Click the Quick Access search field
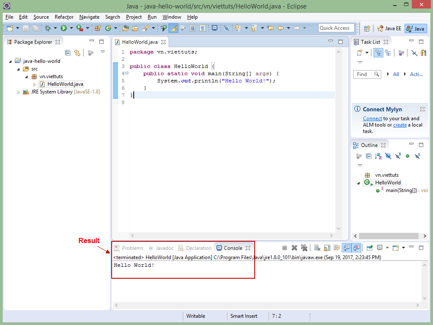 336,28
